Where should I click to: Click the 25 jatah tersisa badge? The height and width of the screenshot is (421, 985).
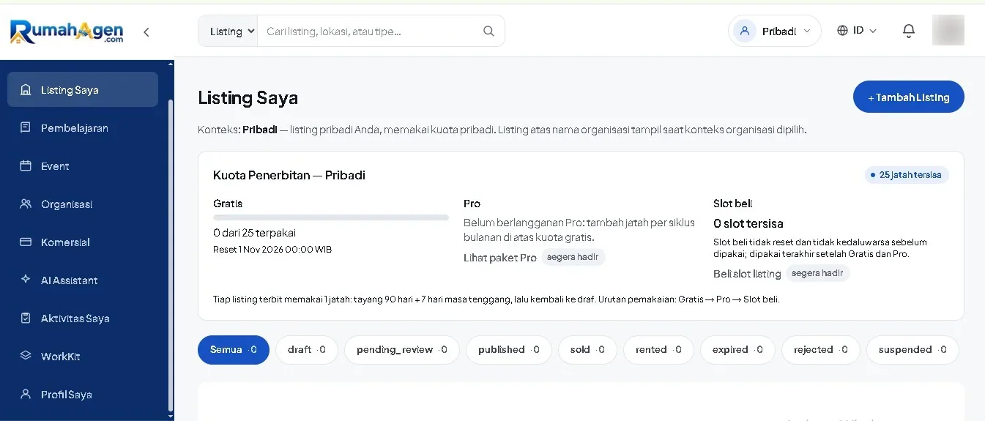[907, 175]
